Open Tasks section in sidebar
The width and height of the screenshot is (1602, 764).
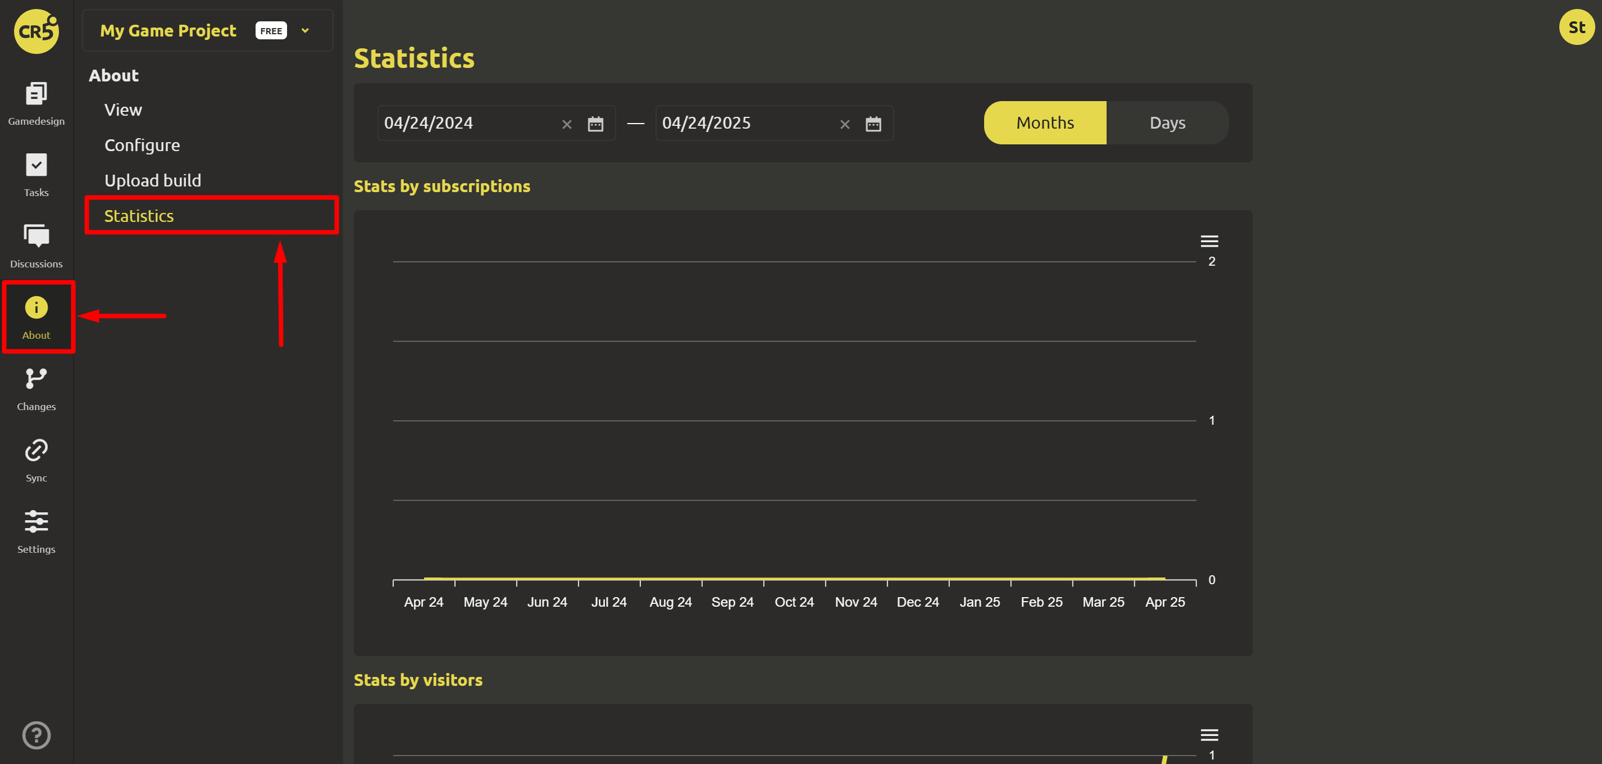[36, 175]
